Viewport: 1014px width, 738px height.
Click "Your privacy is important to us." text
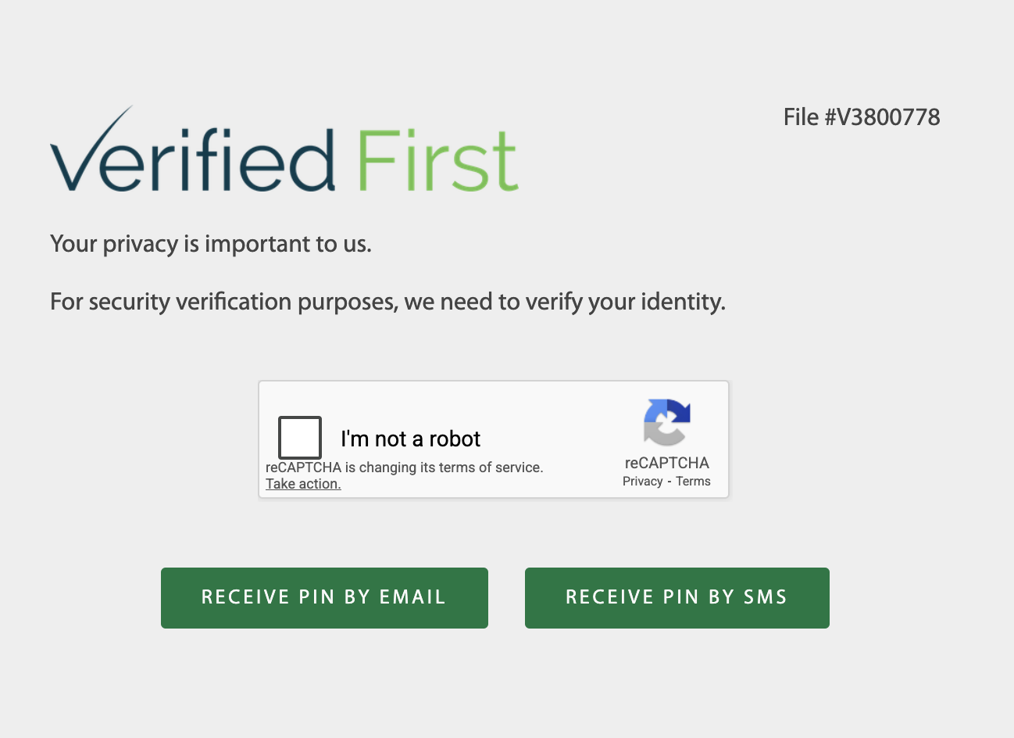211,244
